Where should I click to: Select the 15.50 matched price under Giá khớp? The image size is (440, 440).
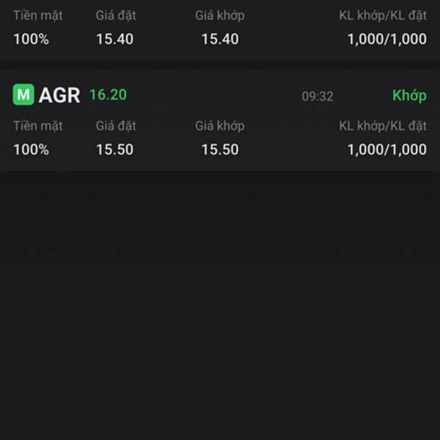pyautogui.click(x=220, y=150)
